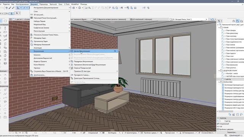This screenshot has width=244, height=137.
Task: Open the Книга Макетов submenu
Action: [x=50, y=65]
